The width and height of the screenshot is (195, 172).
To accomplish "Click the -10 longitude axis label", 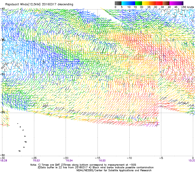I will coord(129,158).
